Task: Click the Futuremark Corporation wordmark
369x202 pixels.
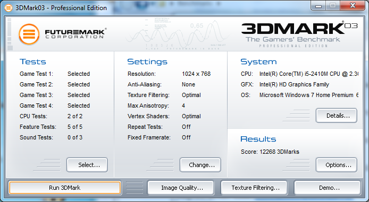Action: coord(76,33)
